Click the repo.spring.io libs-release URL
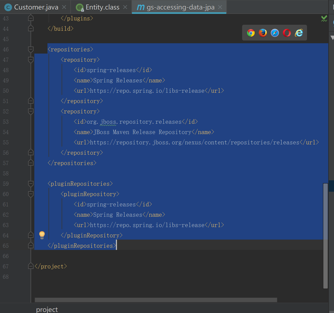Viewport: 334px width, 313px height. click(x=152, y=91)
